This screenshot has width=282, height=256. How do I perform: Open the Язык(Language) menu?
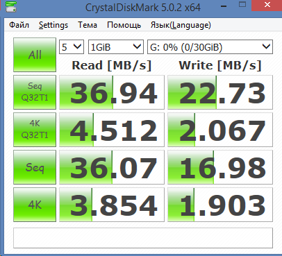click(x=181, y=25)
